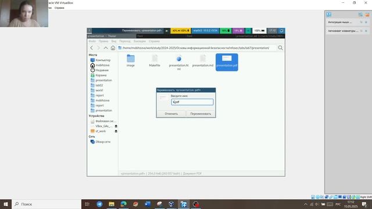Open the Справка menu in Thunar
372x209 pixels.
(154, 41)
